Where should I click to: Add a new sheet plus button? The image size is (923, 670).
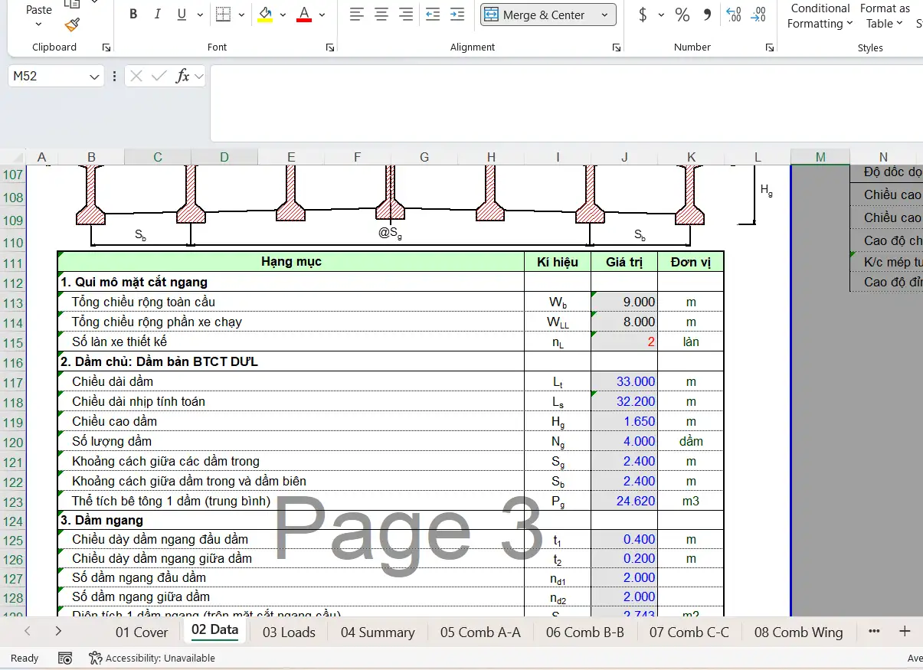(905, 632)
